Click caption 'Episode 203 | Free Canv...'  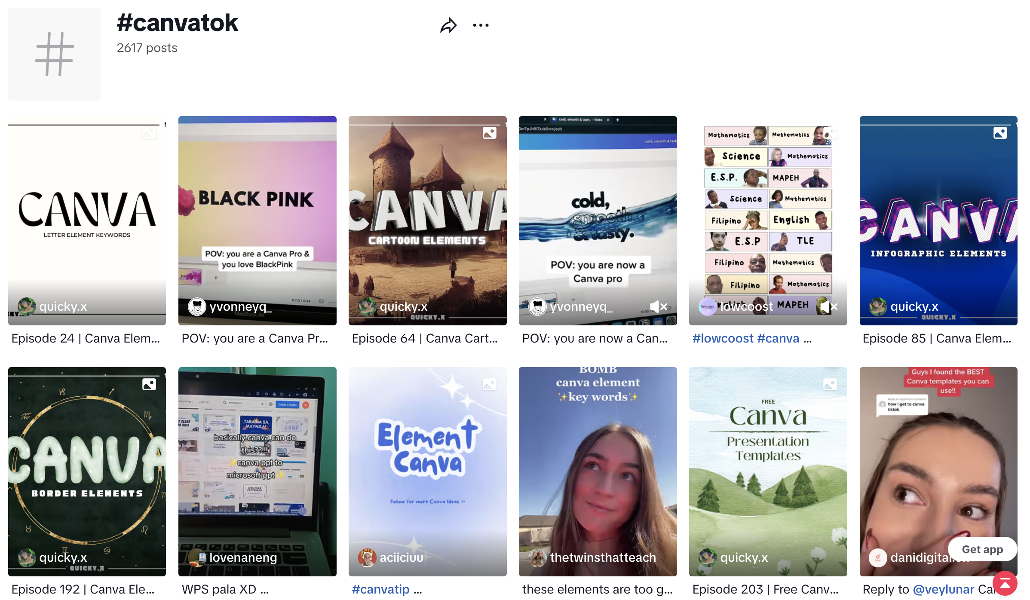coord(765,589)
